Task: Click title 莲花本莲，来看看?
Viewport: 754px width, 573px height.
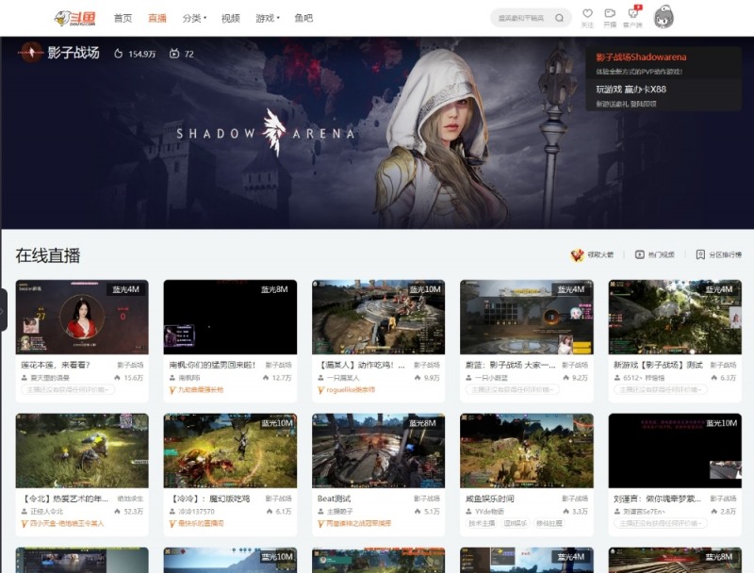Action: pyautogui.click(x=56, y=366)
